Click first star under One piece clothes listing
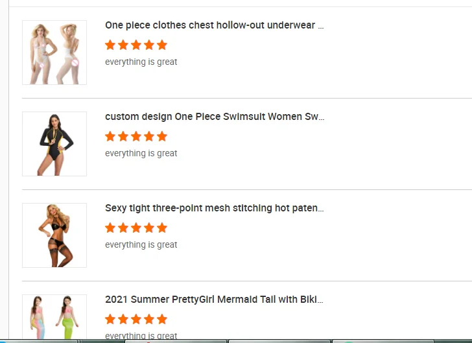 (x=110, y=45)
